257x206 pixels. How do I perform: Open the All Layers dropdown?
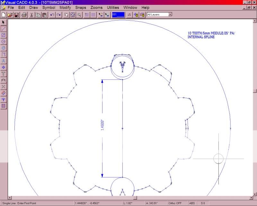169,14
